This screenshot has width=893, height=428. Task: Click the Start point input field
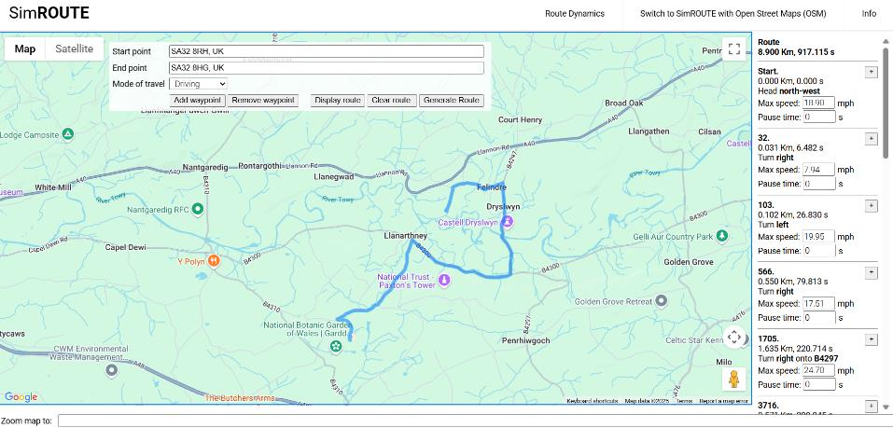pos(326,51)
